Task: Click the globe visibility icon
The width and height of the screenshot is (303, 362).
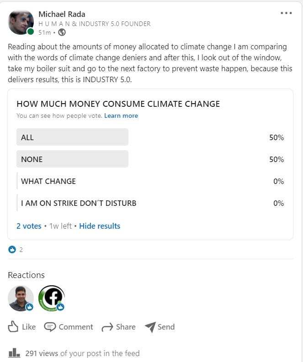Action: pyautogui.click(x=62, y=32)
